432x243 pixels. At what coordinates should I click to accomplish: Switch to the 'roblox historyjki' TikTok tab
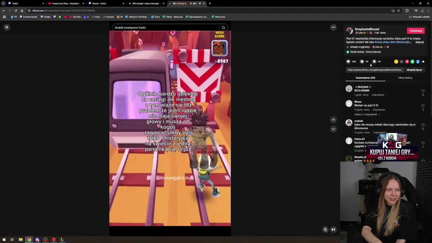click(x=146, y=3)
